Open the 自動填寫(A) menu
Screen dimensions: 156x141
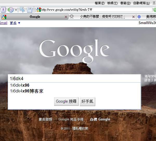[x=141, y=3]
